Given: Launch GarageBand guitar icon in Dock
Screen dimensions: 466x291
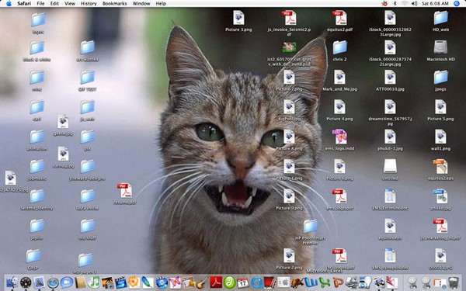Looking at the screenshot, I should [x=202, y=282].
